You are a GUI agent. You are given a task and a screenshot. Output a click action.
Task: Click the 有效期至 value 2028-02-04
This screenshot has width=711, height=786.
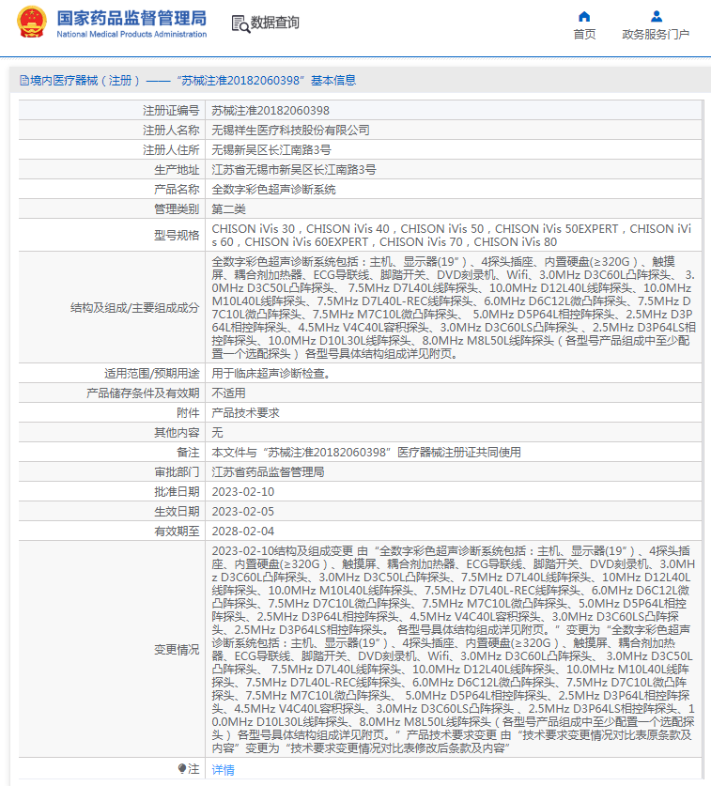click(243, 531)
